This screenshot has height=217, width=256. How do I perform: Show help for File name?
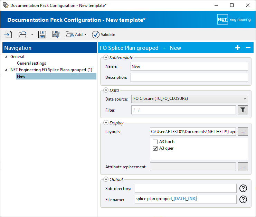coord(243,199)
